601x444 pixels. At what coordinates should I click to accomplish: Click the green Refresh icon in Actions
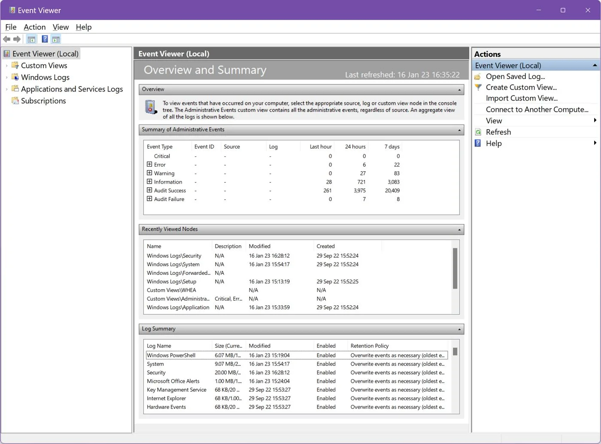pyautogui.click(x=478, y=132)
